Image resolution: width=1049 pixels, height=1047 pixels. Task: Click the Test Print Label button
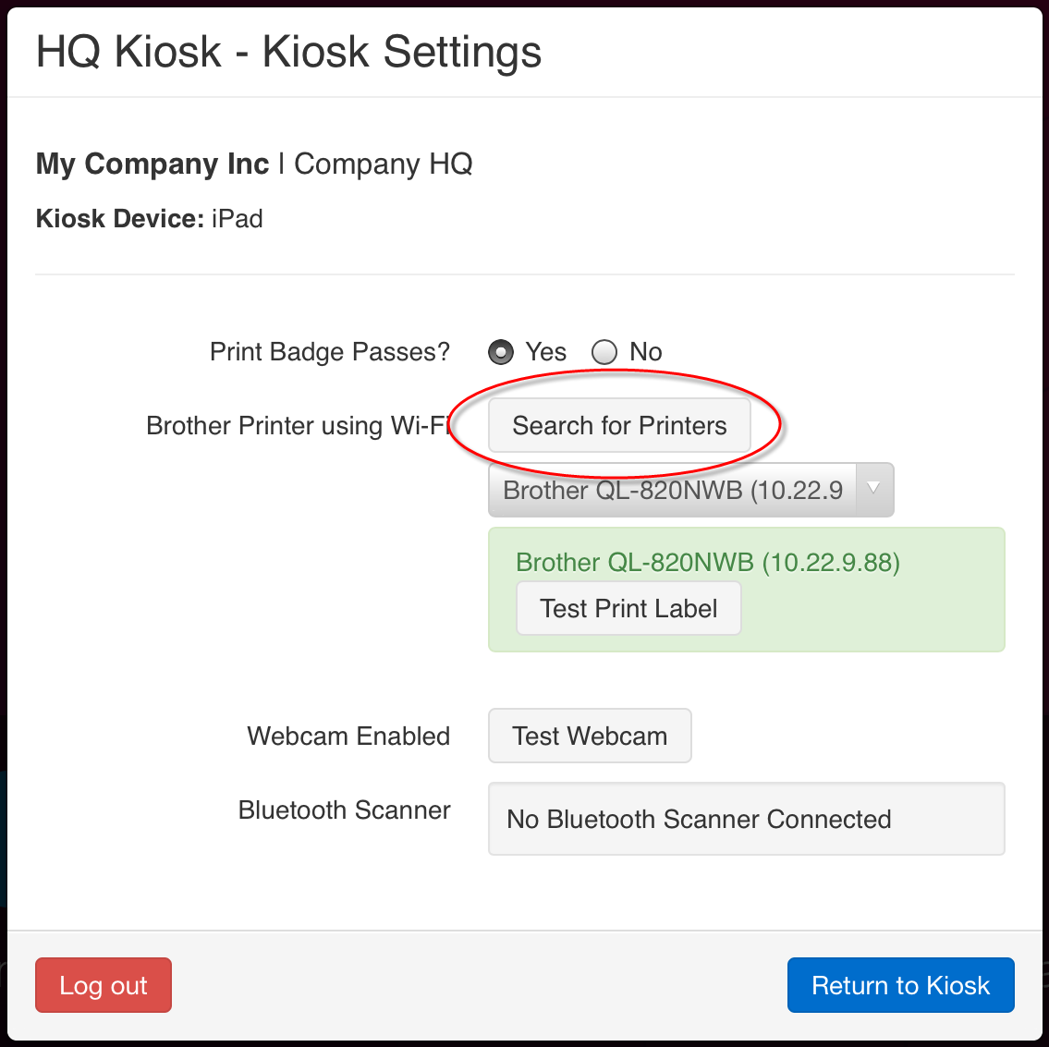pos(628,608)
